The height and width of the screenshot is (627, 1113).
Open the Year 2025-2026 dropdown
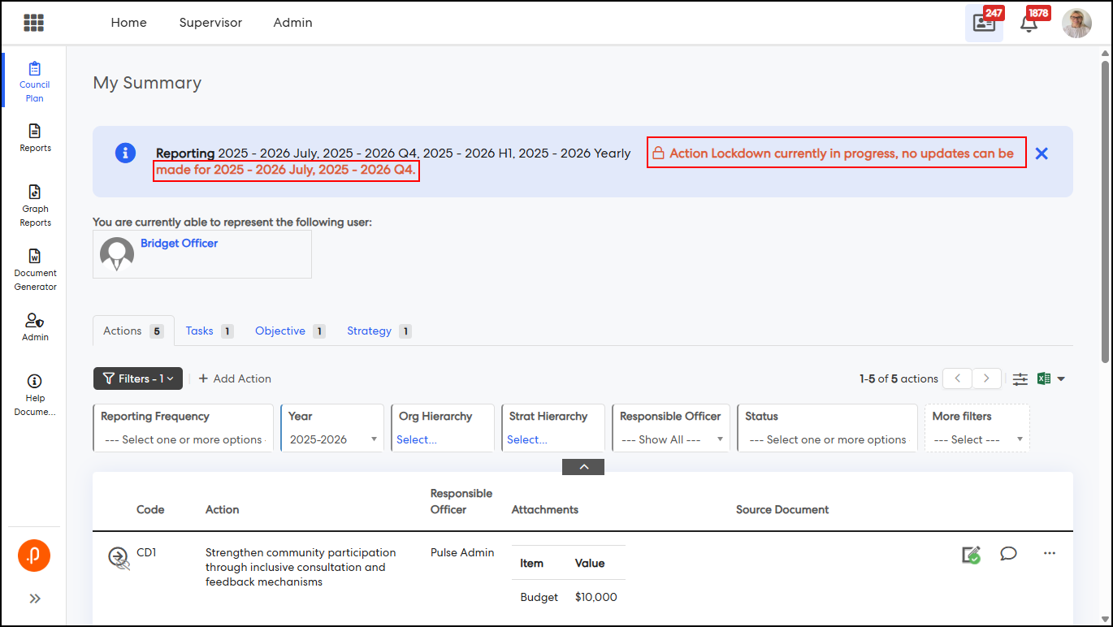[x=333, y=439]
